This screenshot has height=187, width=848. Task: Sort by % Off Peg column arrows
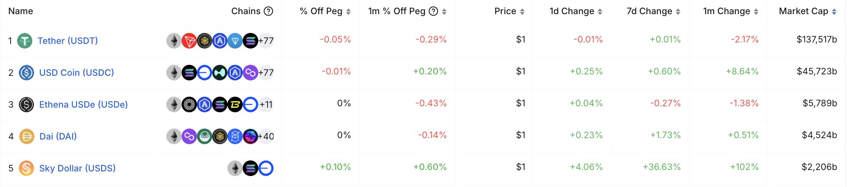[348, 12]
